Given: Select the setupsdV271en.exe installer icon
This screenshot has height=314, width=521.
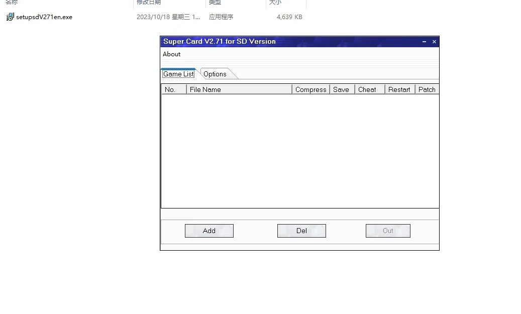Looking at the screenshot, I should 10,17.
